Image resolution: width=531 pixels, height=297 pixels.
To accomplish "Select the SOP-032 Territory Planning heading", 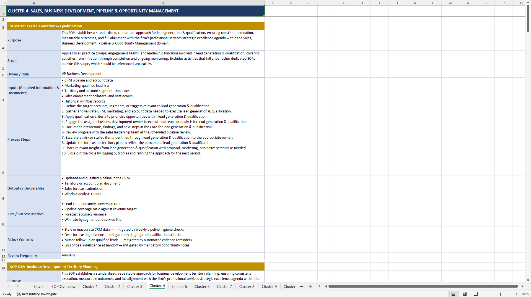I will point(136,267).
